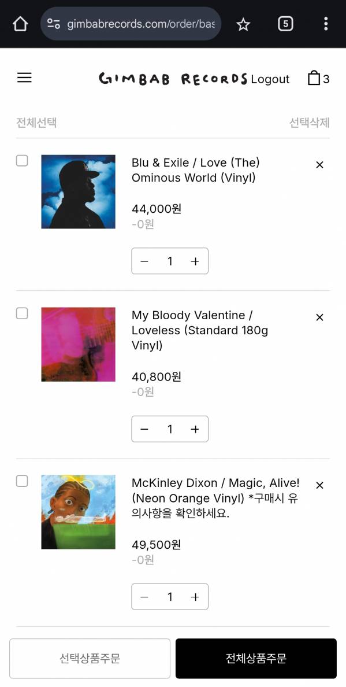
Task: Click the black 전체상품주문 button
Action: (x=256, y=659)
